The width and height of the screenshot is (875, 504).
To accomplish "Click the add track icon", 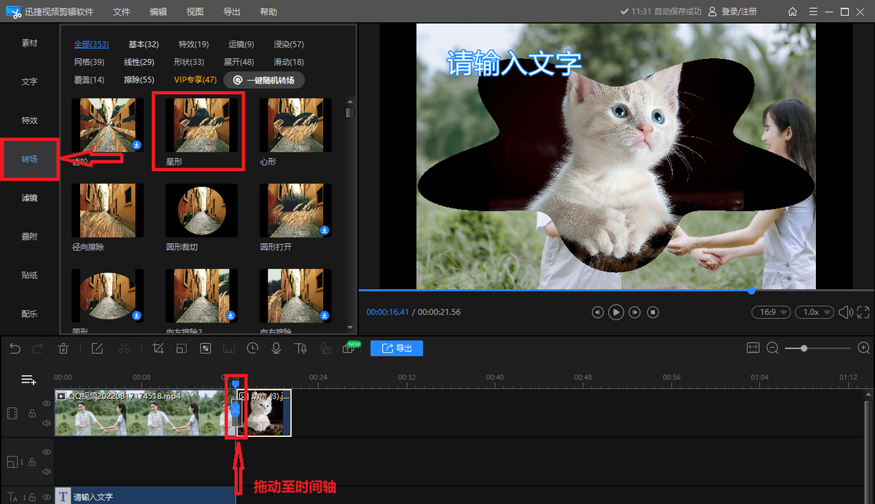I will pos(28,379).
